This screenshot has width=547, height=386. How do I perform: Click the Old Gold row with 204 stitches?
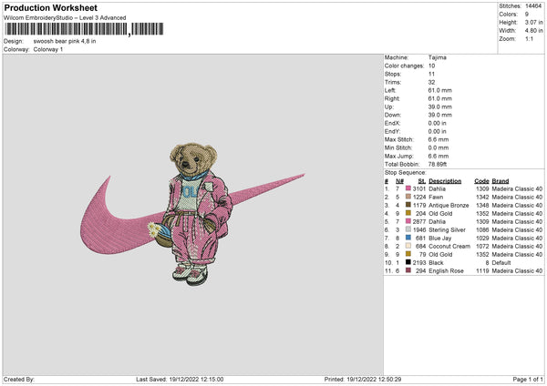[464, 213]
